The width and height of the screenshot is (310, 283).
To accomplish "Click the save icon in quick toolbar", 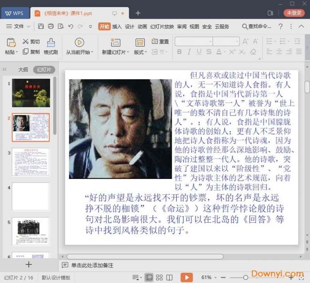I will pos(41,26).
